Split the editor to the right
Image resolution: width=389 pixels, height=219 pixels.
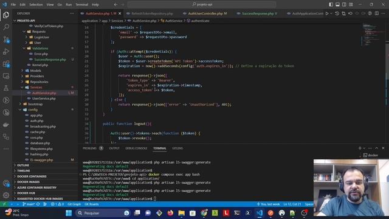click(377, 13)
